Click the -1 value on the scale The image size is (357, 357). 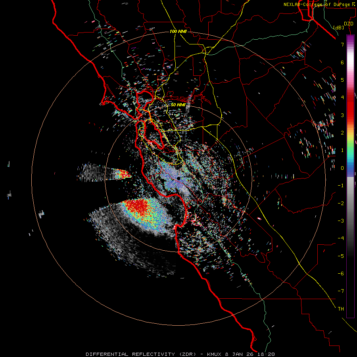341,186
